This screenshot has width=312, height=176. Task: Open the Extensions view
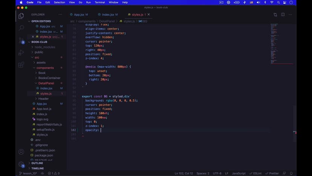(21, 65)
